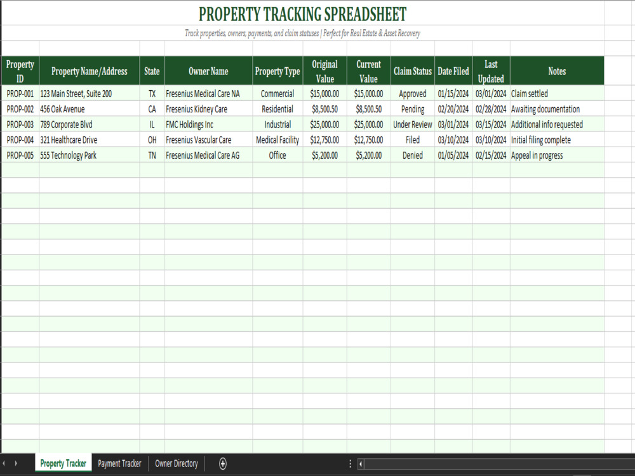Click the tab bar split handle dots
This screenshot has width=635, height=476.
click(350, 463)
